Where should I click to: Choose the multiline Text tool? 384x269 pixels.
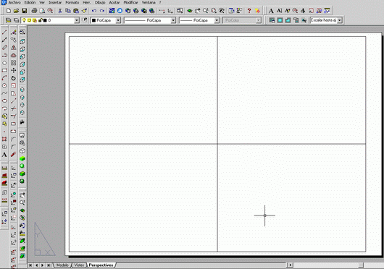click(x=4, y=155)
